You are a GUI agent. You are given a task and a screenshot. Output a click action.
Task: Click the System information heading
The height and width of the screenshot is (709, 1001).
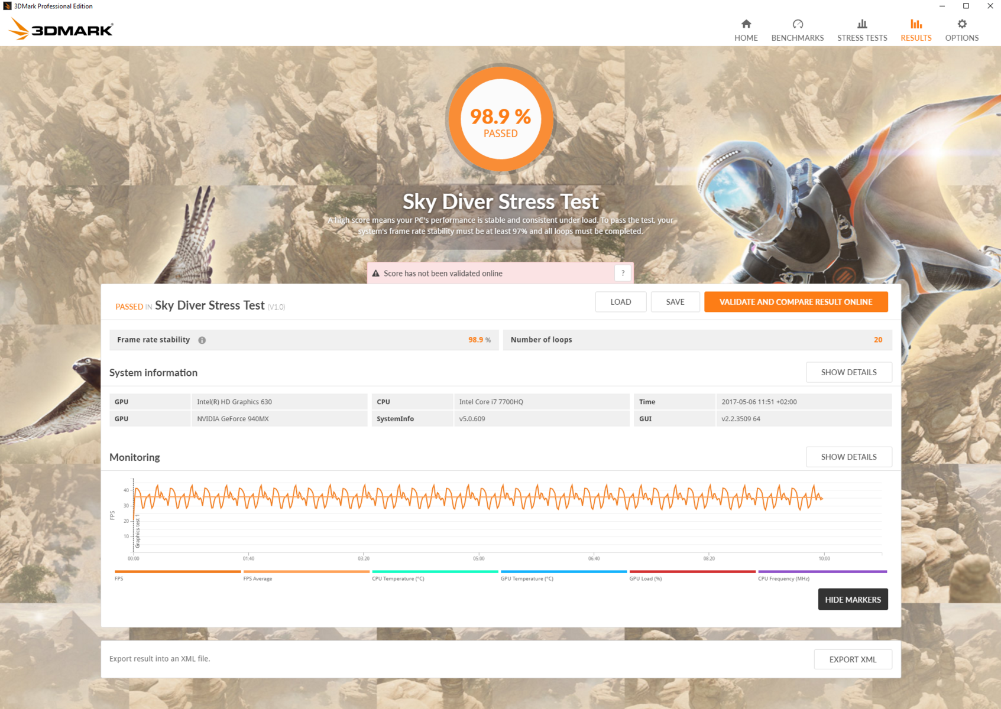pos(154,373)
